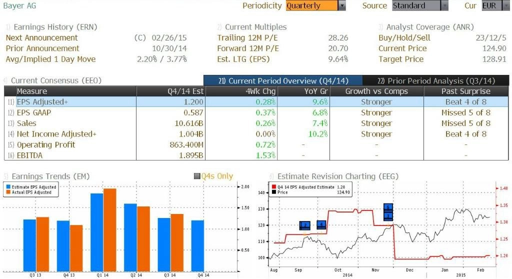Open the Source dropdown arrow
512x279 pixels.
coord(444,5)
